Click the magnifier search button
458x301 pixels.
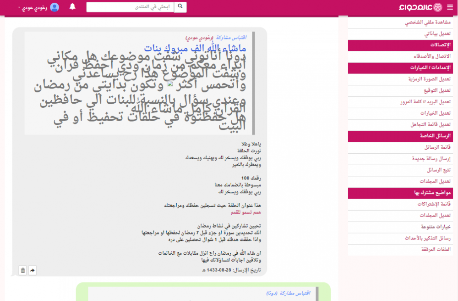[180, 6]
